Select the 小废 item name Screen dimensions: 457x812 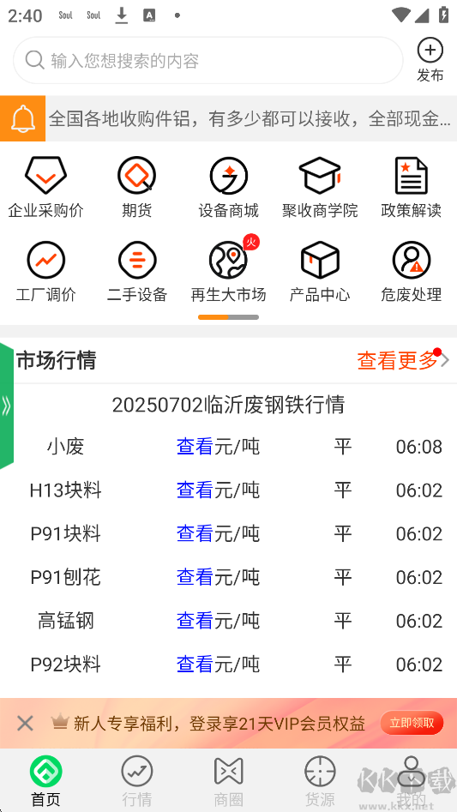coord(65,447)
